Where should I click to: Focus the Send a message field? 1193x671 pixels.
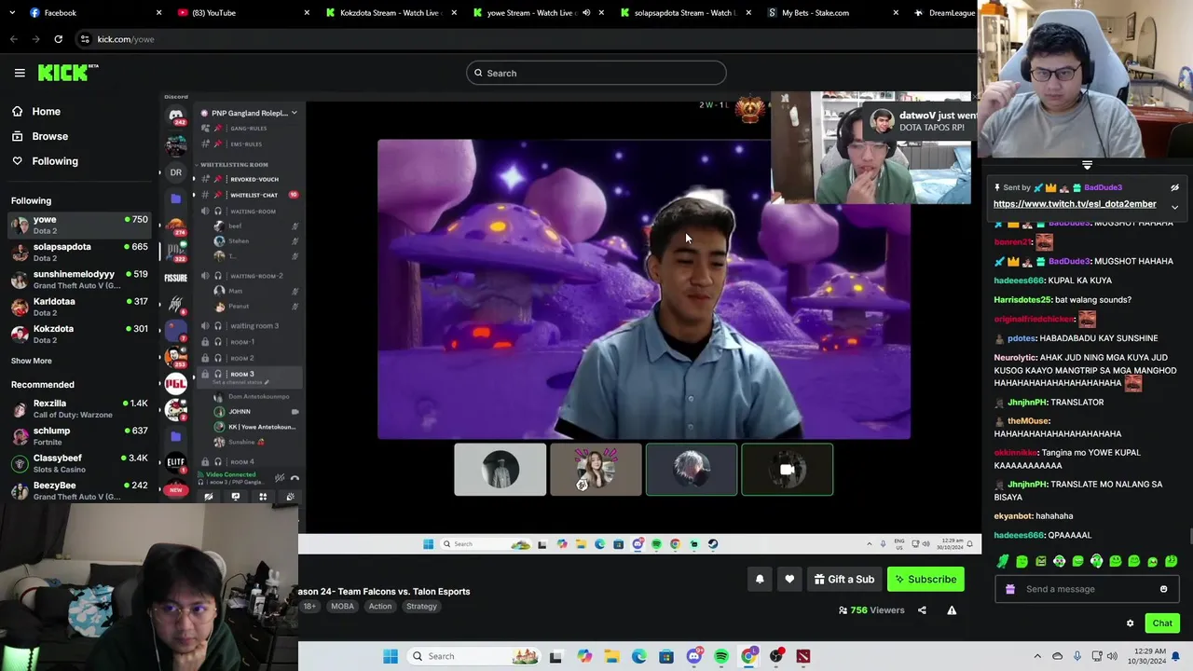(1086, 589)
